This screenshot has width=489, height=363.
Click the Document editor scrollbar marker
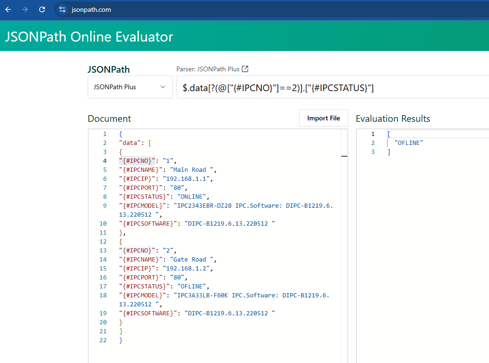point(344,156)
